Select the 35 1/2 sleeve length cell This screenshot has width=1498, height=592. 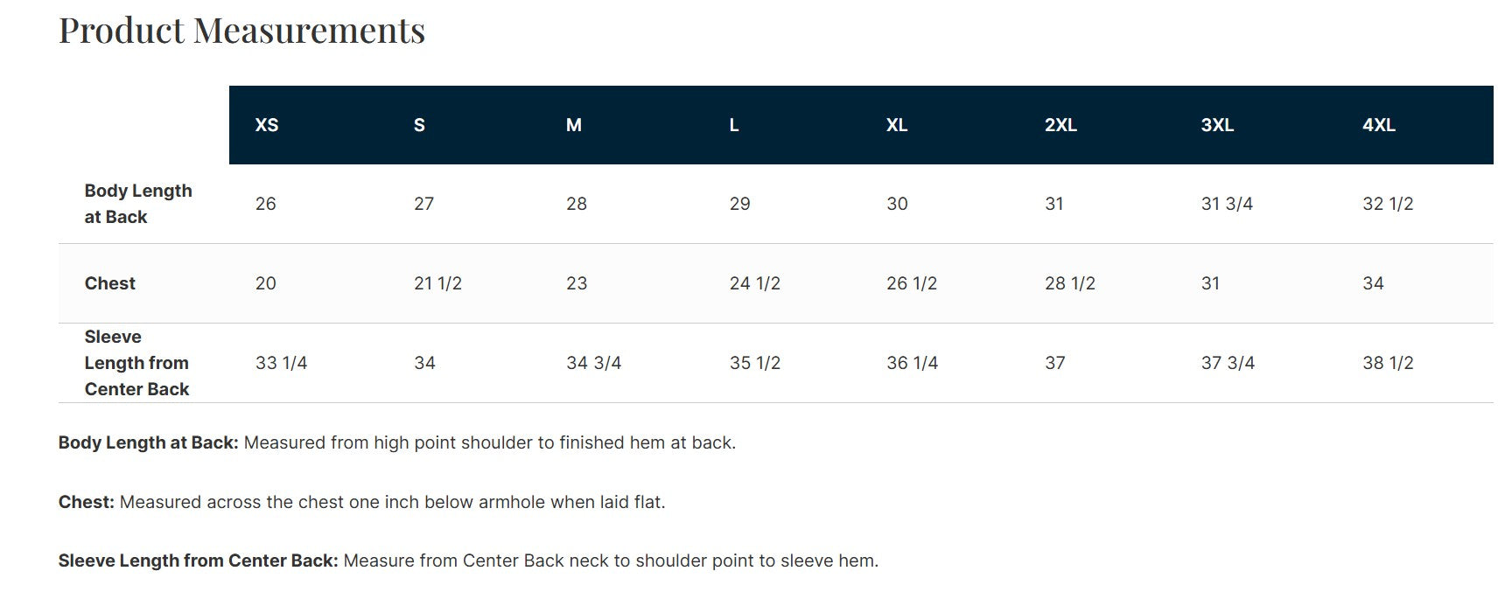(754, 363)
